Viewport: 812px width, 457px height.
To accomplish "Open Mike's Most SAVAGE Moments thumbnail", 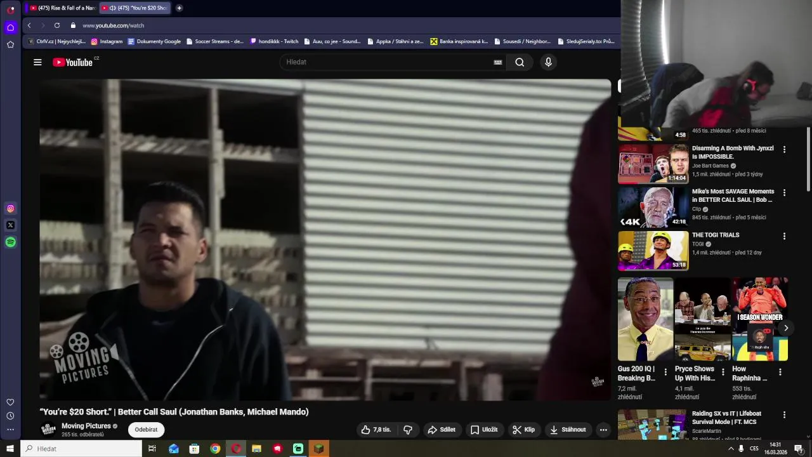I will coord(653,207).
